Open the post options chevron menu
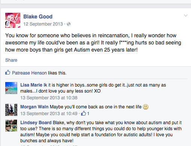The width and height of the screenshot is (191, 146). [x=186, y=15]
